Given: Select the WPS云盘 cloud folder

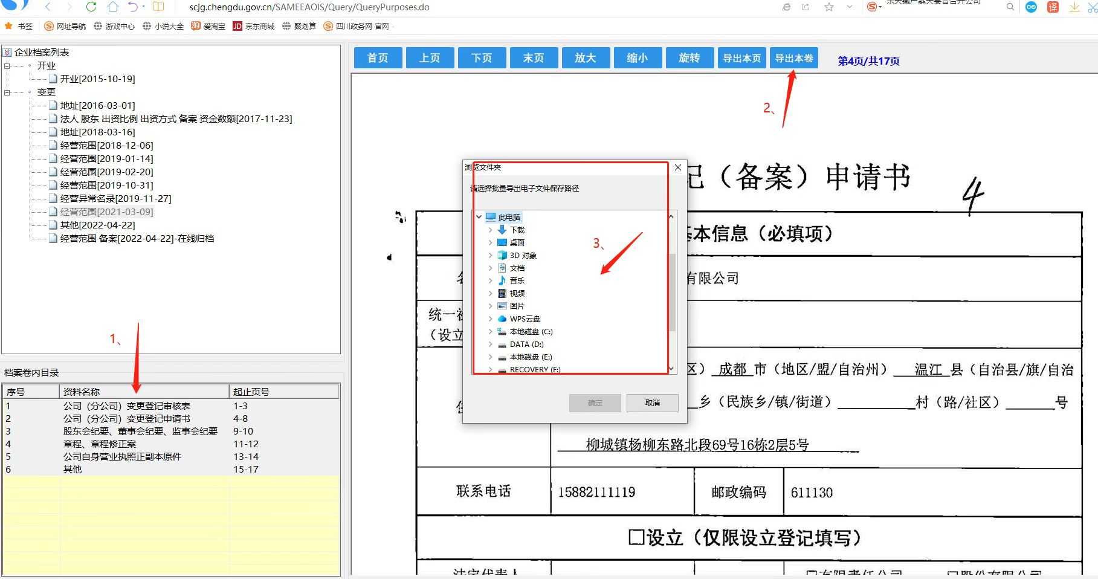Looking at the screenshot, I should (524, 319).
